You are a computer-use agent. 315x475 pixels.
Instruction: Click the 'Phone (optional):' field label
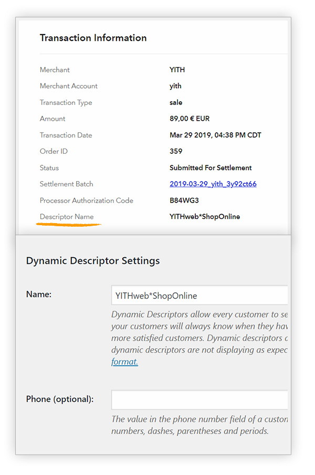click(59, 399)
